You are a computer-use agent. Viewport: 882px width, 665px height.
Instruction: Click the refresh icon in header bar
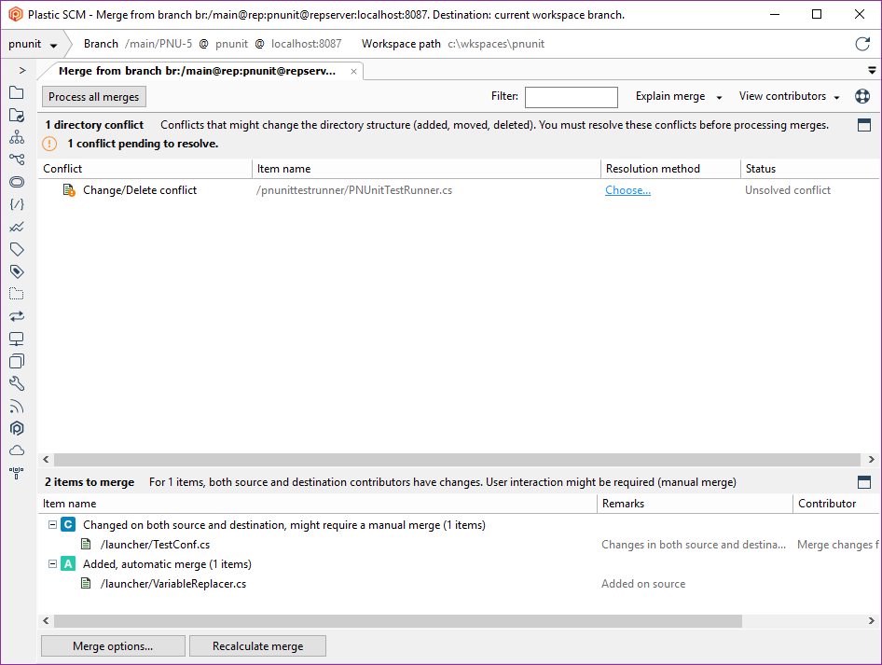862,44
